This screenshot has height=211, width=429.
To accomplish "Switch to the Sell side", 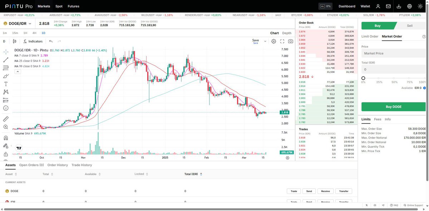I will point(410,26).
